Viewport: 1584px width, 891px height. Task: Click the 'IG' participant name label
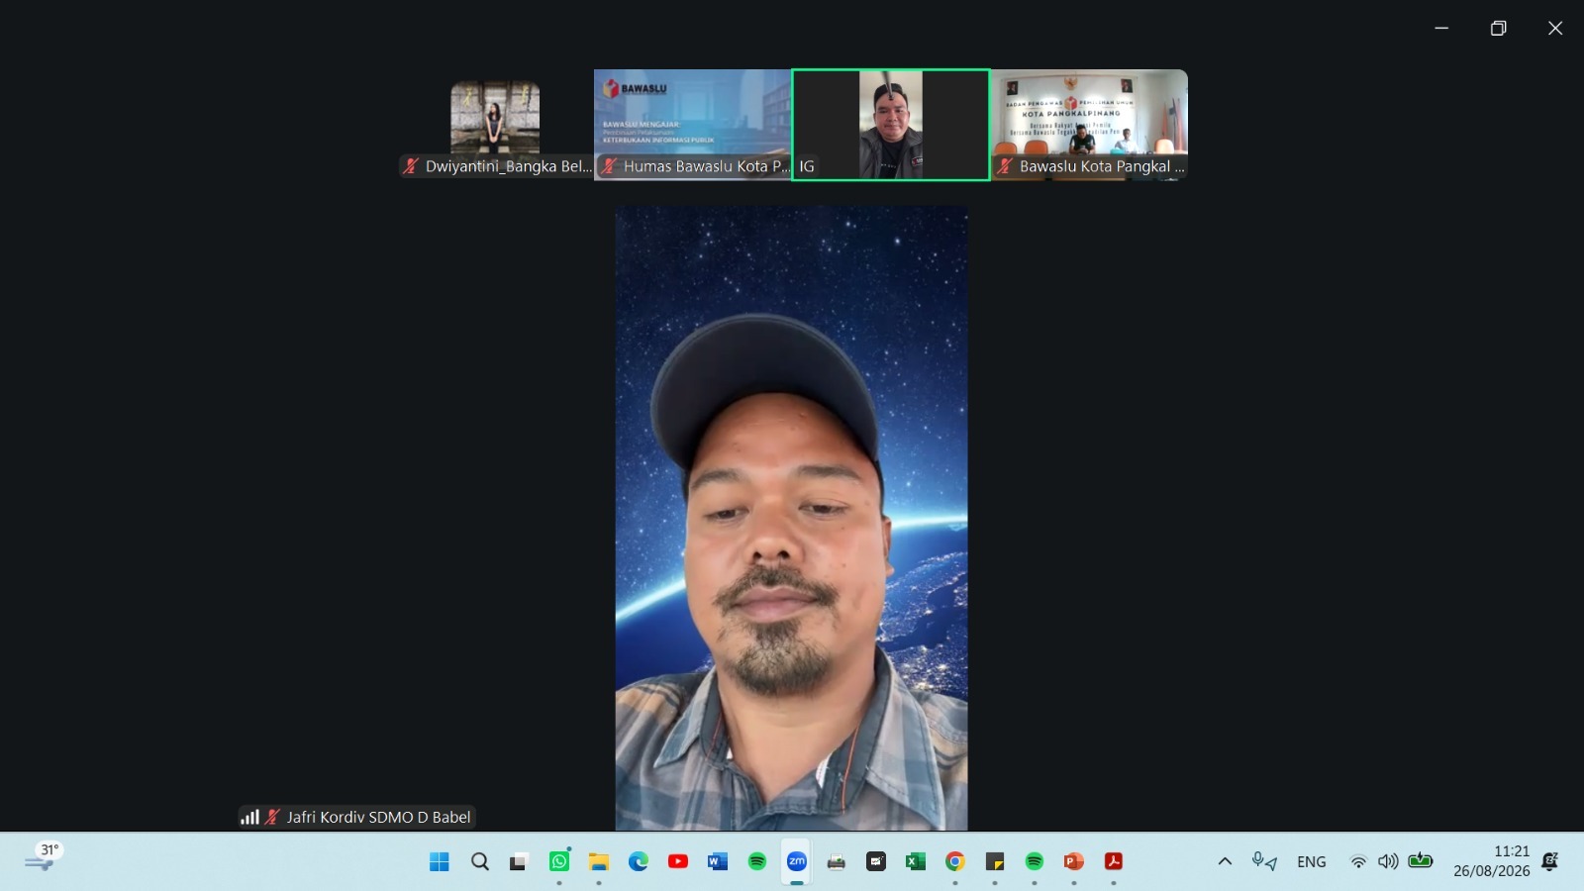tap(807, 166)
